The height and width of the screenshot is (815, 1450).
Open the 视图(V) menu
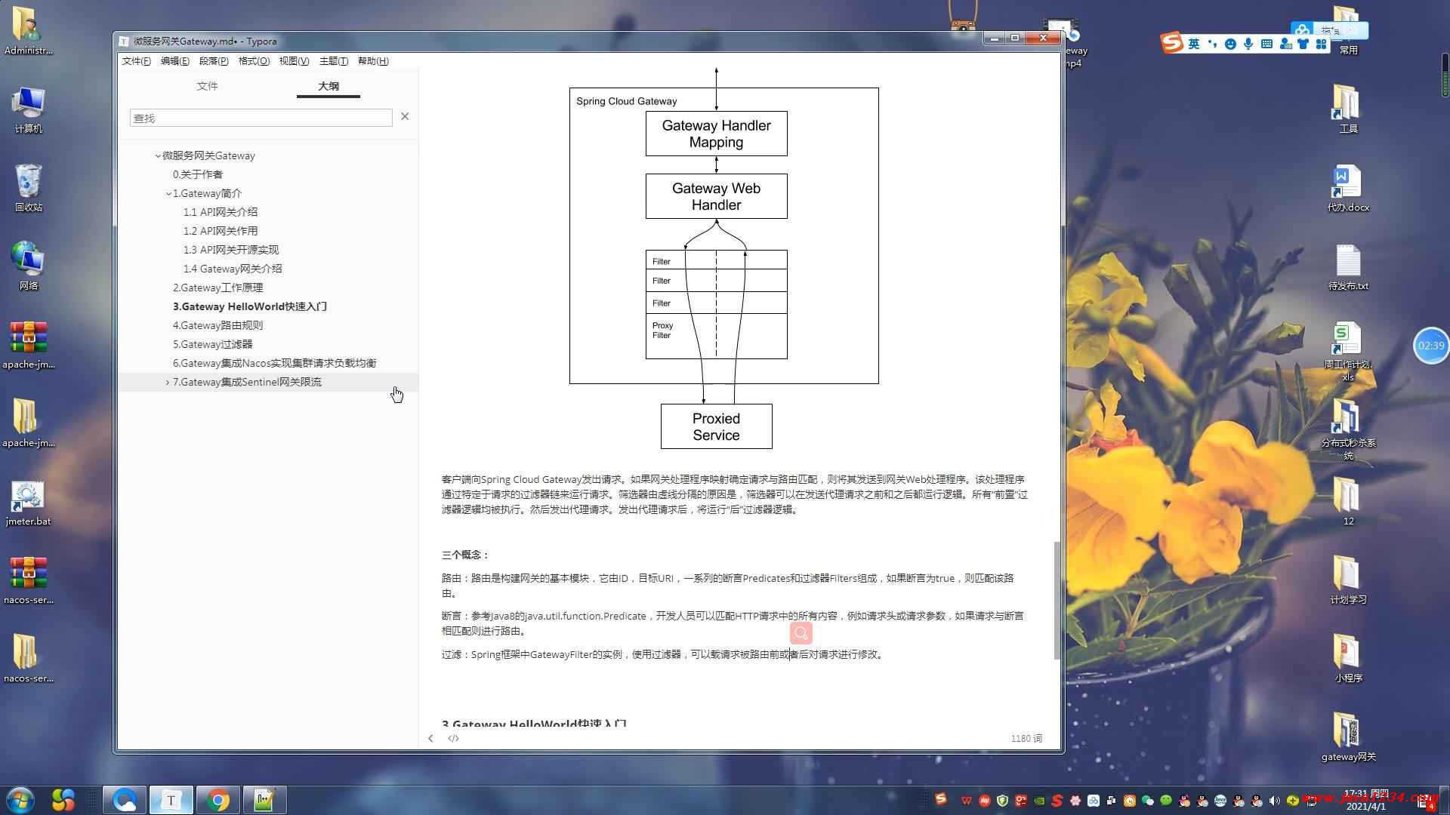point(294,61)
